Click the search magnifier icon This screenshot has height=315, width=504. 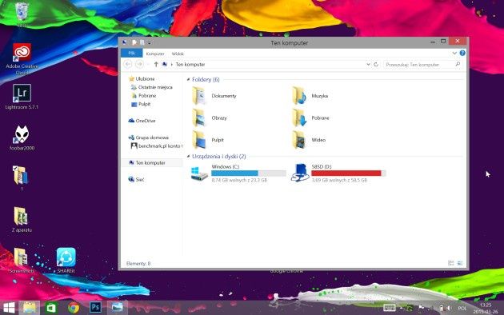coord(458,64)
